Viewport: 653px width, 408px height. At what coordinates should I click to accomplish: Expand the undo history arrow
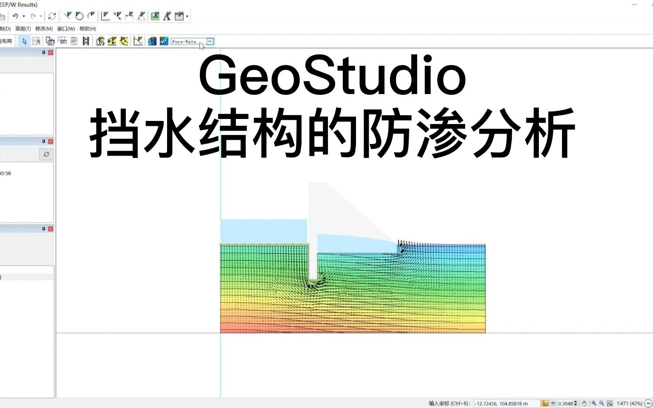coord(24,16)
